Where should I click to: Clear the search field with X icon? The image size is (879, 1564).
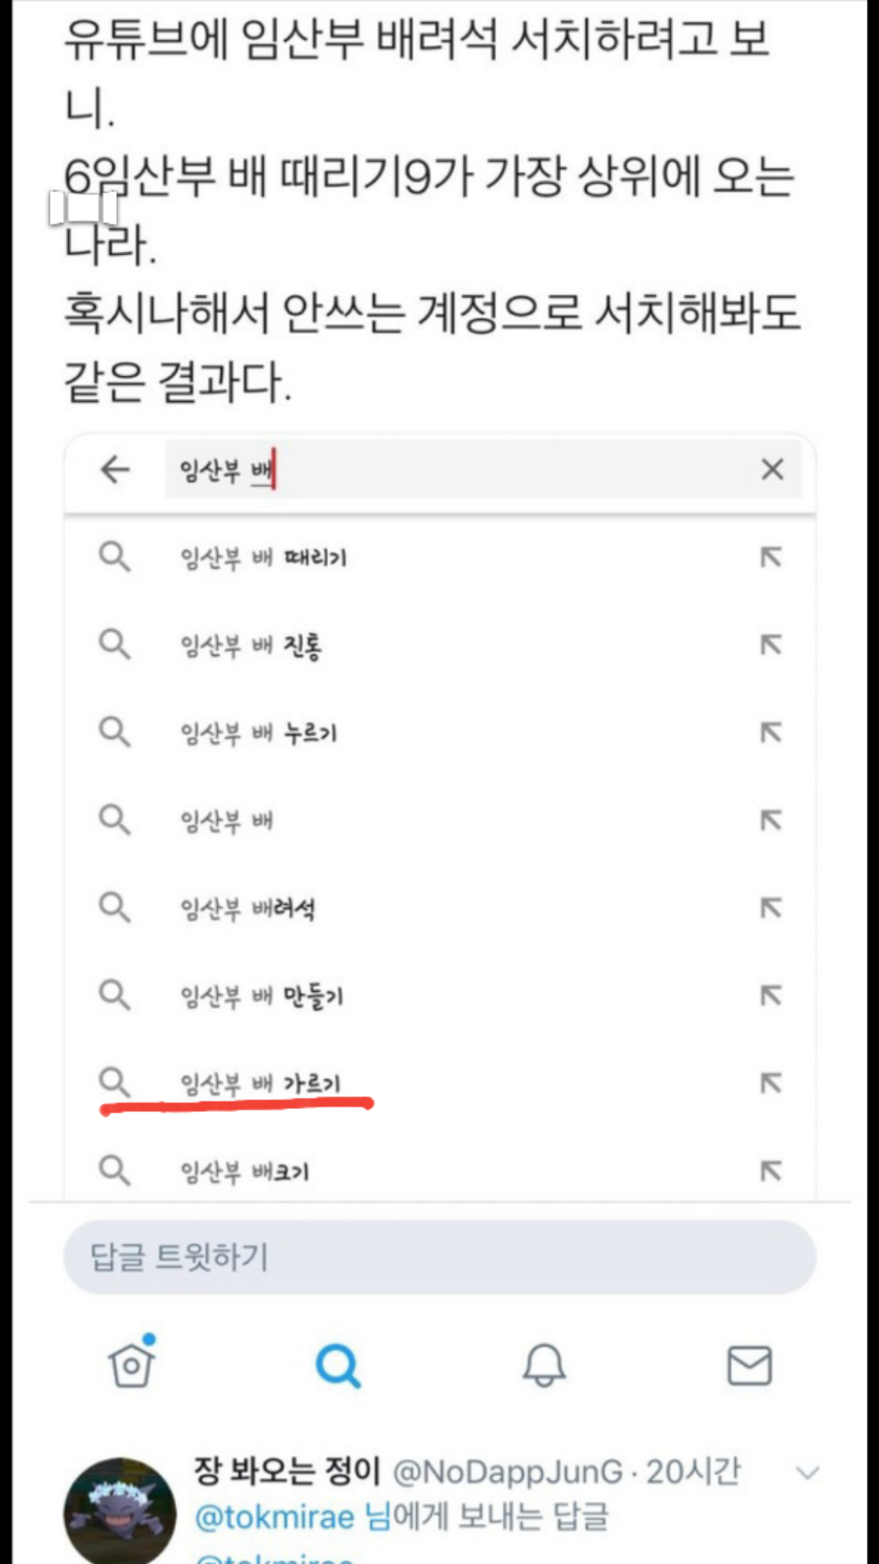[x=772, y=470]
